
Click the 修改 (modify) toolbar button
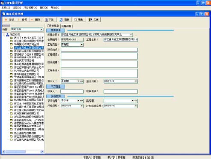tap(23, 20)
